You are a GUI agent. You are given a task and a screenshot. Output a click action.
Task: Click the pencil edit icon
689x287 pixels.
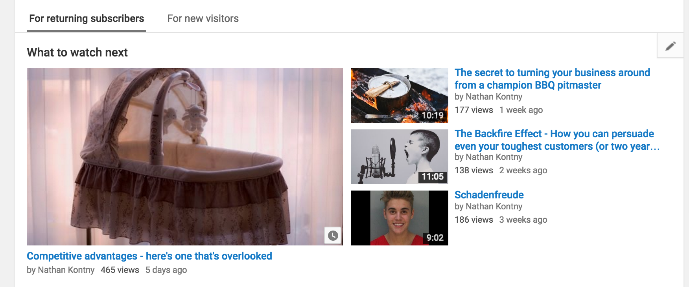click(x=671, y=46)
